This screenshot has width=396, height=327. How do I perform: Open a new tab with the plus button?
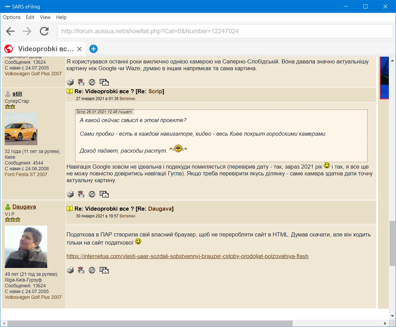tap(93, 49)
